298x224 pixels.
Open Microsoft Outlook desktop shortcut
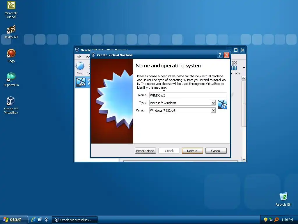point(11,10)
